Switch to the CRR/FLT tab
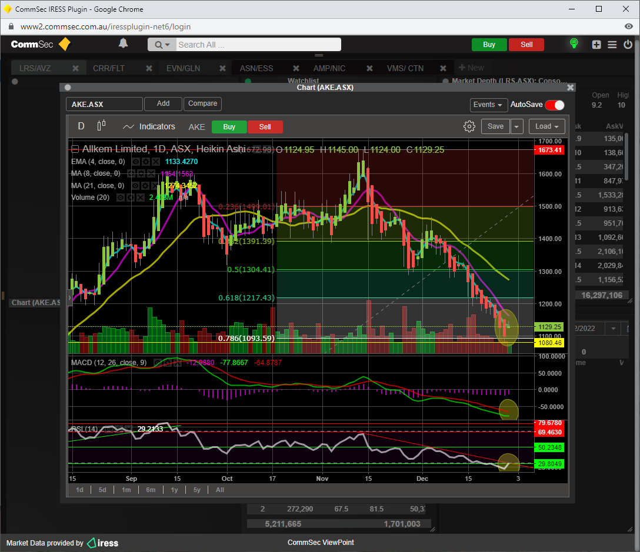Screen dimensions: 640x552 [x=109, y=68]
